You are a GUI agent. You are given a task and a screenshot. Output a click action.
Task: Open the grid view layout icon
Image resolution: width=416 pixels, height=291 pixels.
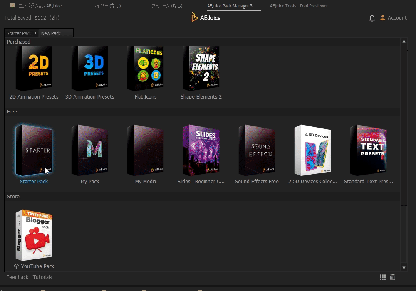tap(383, 277)
